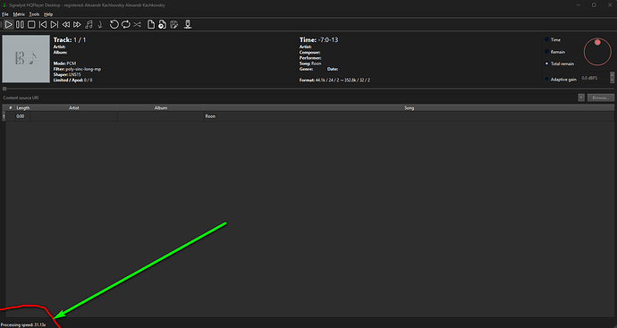Sort playlist by Song column header
The width and height of the screenshot is (617, 328).
[x=409, y=108]
